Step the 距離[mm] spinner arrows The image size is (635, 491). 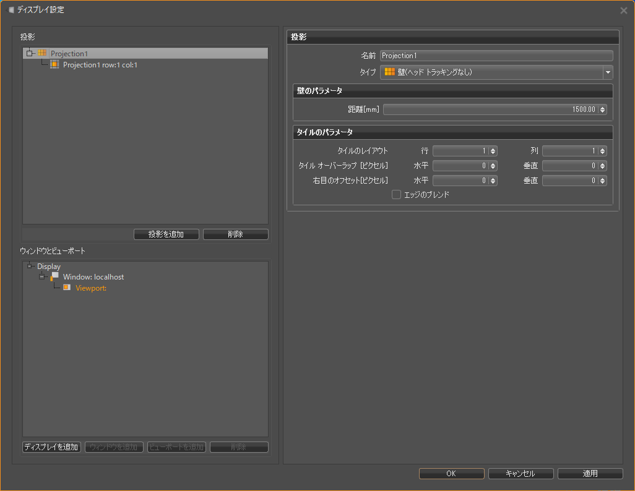(x=603, y=109)
